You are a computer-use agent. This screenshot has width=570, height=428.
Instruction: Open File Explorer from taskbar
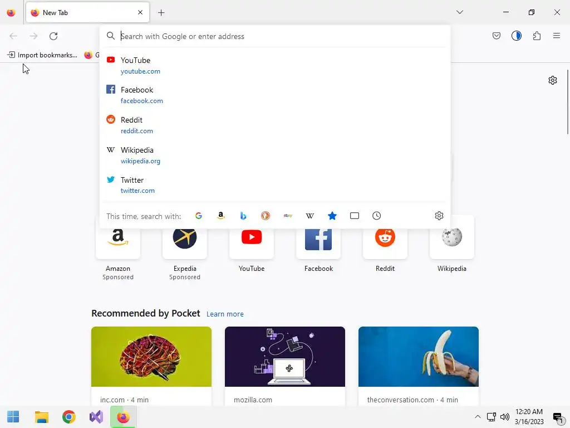coord(41,417)
